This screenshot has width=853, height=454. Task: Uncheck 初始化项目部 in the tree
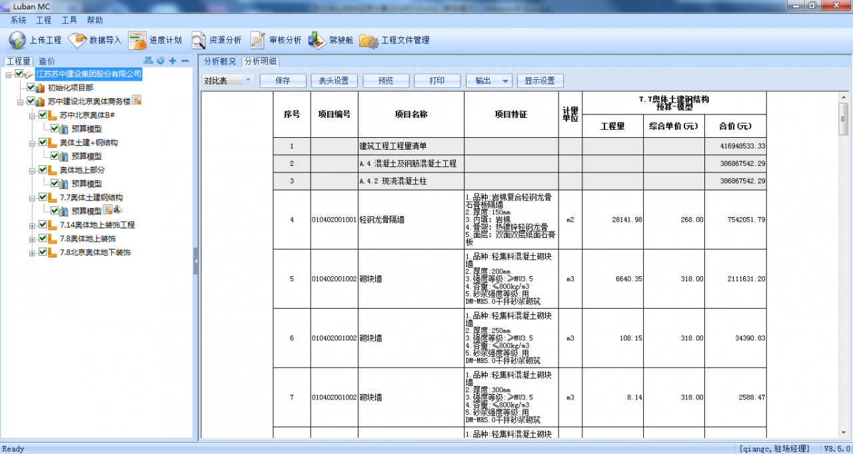pos(30,87)
